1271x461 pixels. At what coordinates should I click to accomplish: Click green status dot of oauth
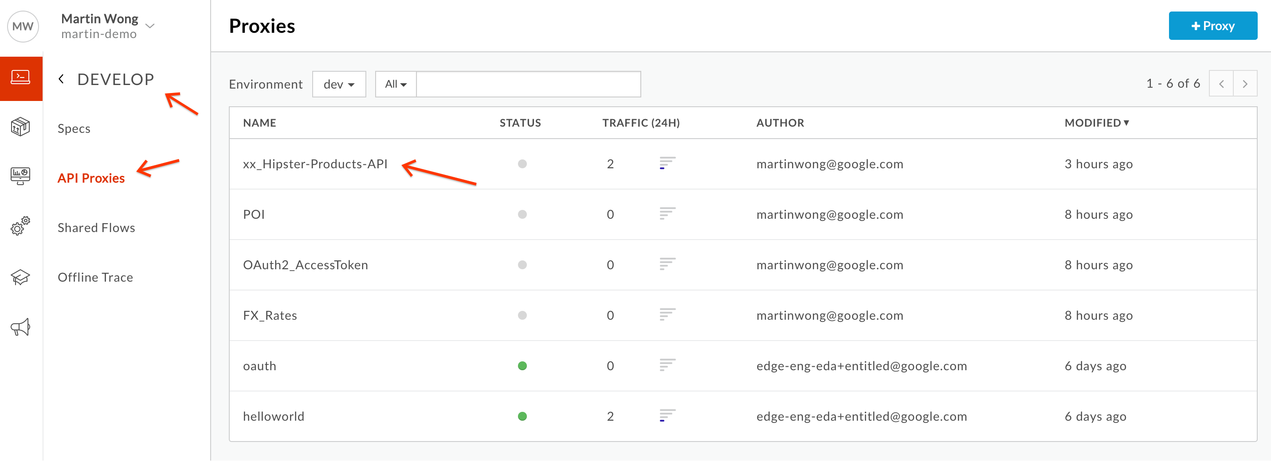pos(522,366)
